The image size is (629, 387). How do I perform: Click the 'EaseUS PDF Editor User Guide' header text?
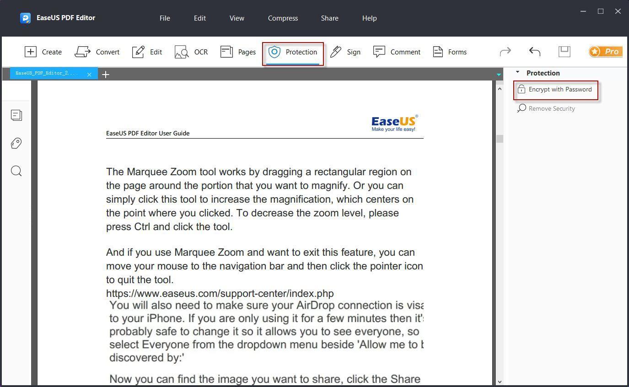click(148, 133)
